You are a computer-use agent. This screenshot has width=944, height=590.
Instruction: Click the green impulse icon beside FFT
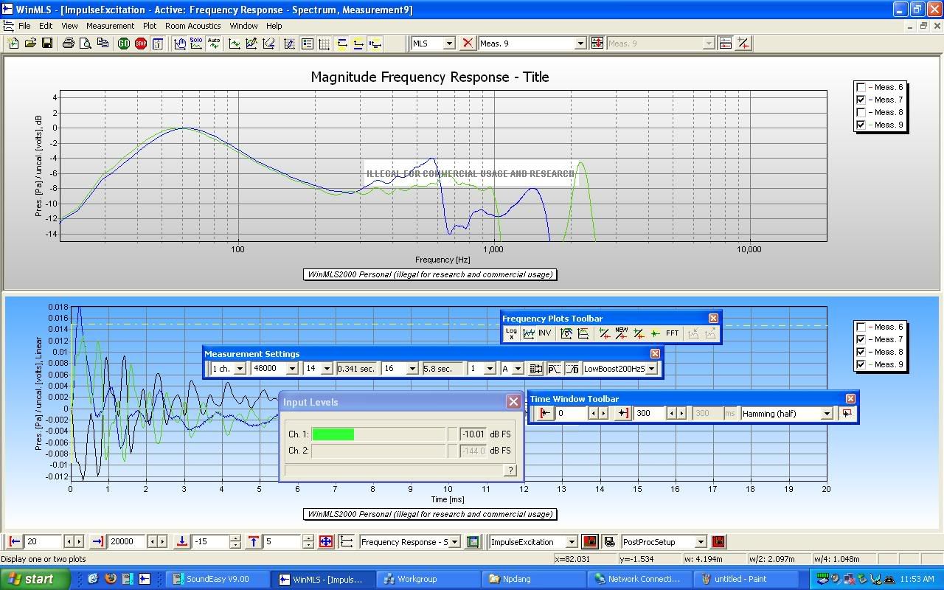coord(655,333)
